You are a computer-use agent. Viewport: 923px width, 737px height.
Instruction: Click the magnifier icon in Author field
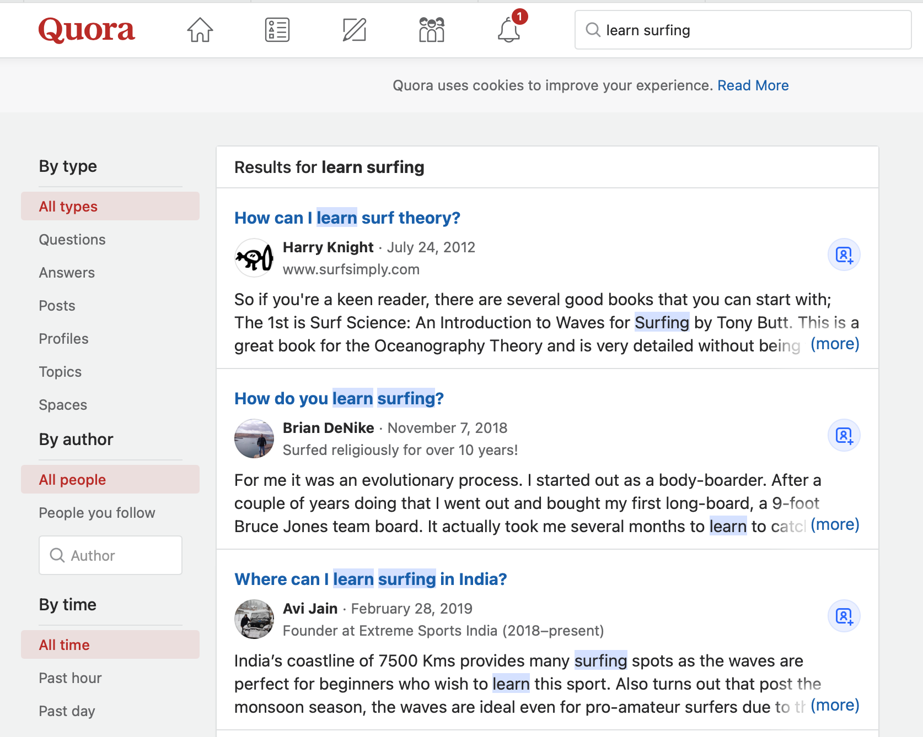coord(57,555)
